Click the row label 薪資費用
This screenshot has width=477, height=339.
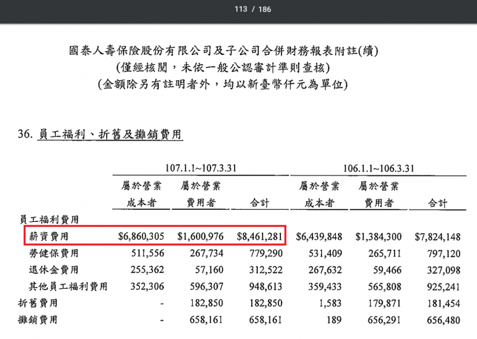pyautogui.click(x=48, y=236)
